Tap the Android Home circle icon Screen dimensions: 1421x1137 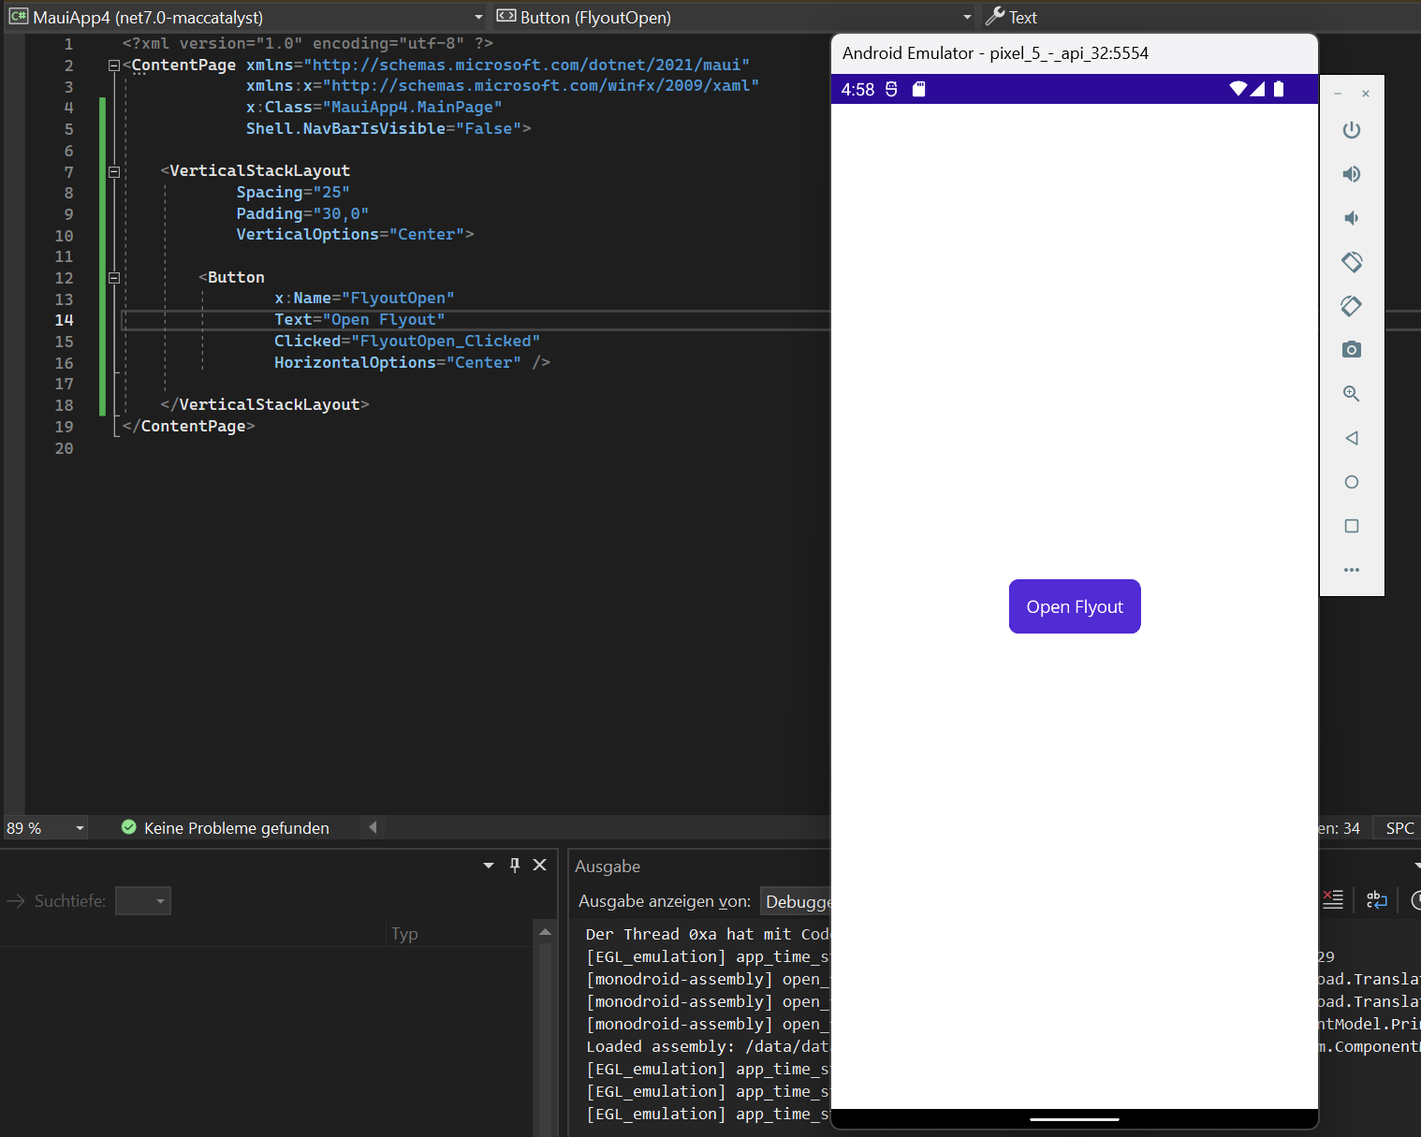coord(1352,481)
